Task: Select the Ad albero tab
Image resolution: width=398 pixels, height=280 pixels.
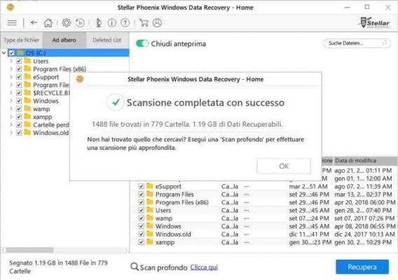Action: (64, 40)
